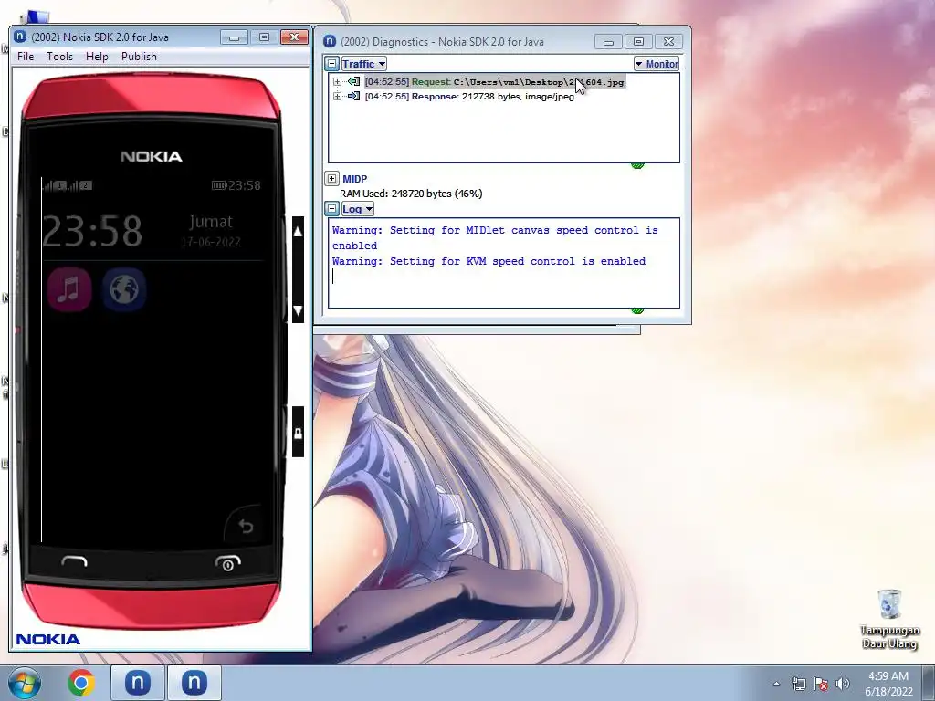Viewport: 935px width, 701px height.
Task: Click the volume down arrow on emulator
Action: (299, 310)
